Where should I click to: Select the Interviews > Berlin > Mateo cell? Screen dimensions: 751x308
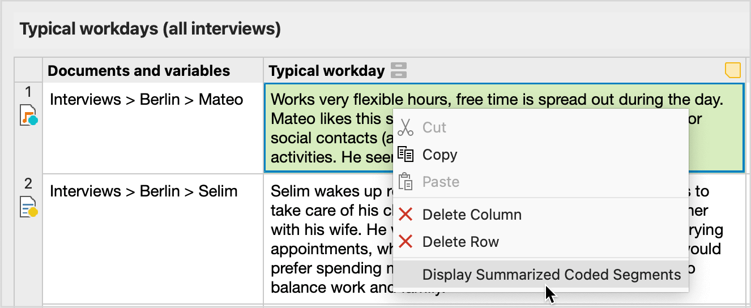click(x=153, y=128)
